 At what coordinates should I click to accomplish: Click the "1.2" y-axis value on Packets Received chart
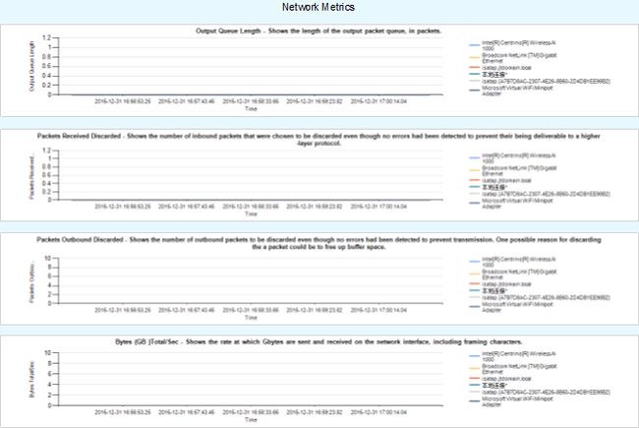[x=46, y=151]
